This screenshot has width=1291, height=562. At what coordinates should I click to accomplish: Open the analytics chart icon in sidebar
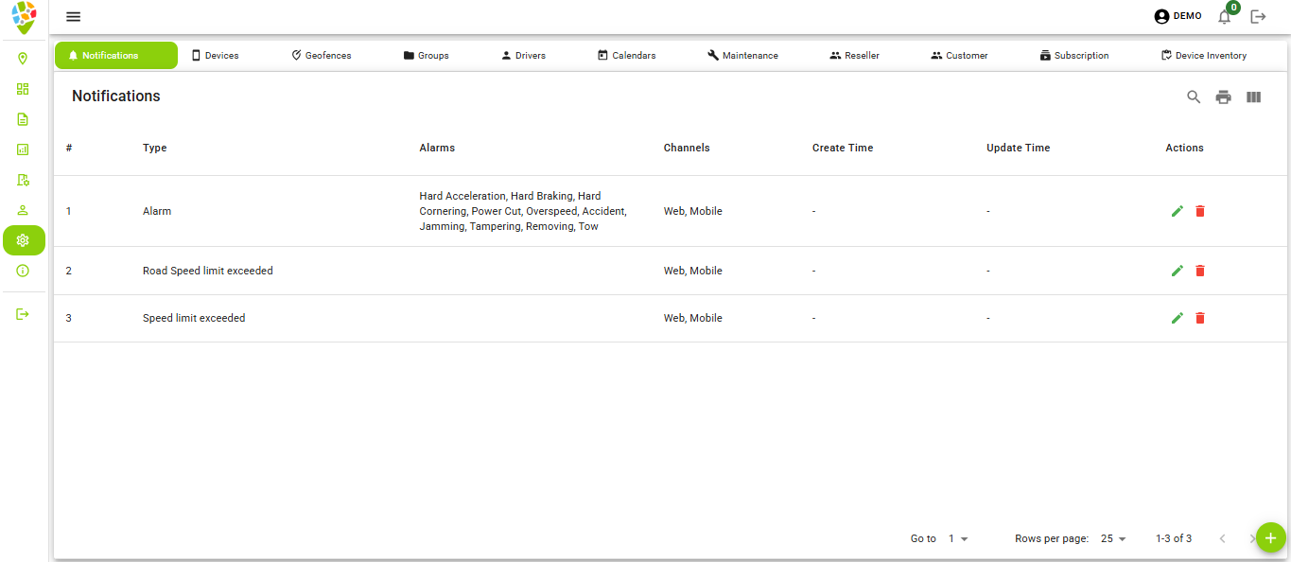click(x=24, y=149)
